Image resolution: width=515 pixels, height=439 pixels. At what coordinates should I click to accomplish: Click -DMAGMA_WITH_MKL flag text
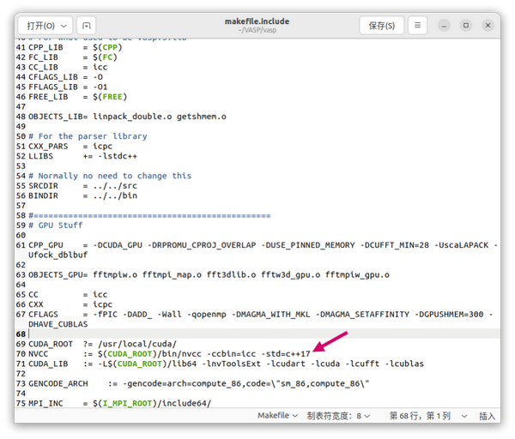[x=270, y=315]
